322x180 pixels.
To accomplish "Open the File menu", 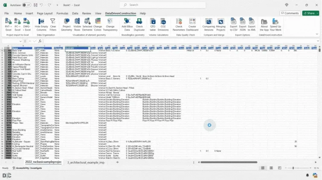I will coord(6,13).
